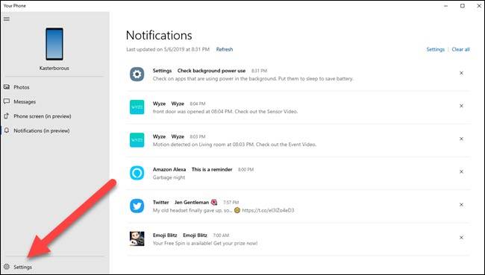Click the Messages speech bubble icon
This screenshot has height=275, width=485.
(x=7, y=101)
